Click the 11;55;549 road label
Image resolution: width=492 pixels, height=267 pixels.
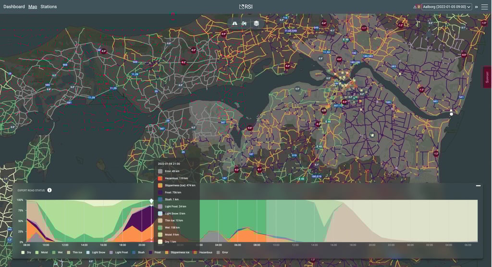[x=291, y=31]
